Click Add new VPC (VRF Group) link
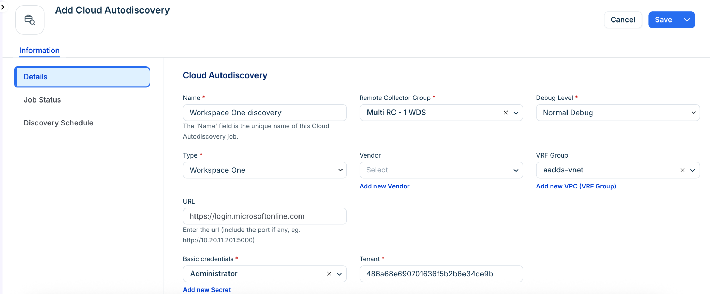The height and width of the screenshot is (294, 710). pyautogui.click(x=576, y=186)
